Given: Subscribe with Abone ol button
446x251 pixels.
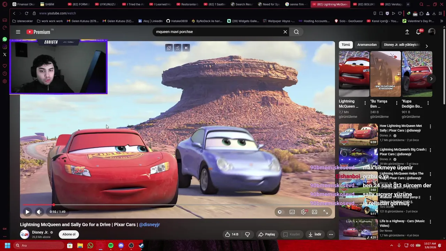Looking at the screenshot, I should [x=69, y=234].
